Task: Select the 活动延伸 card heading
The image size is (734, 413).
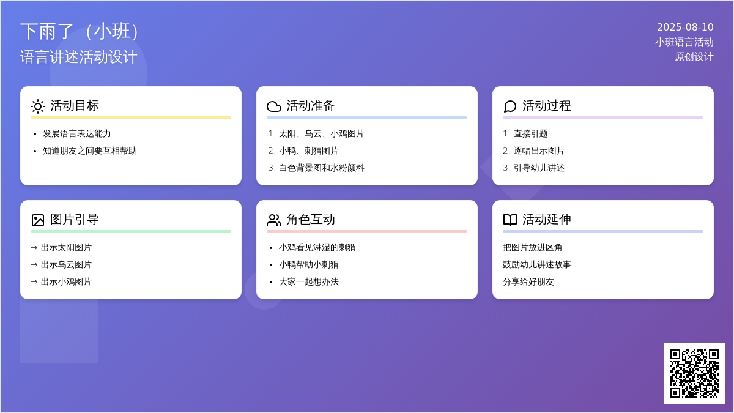Action: pyautogui.click(x=547, y=220)
